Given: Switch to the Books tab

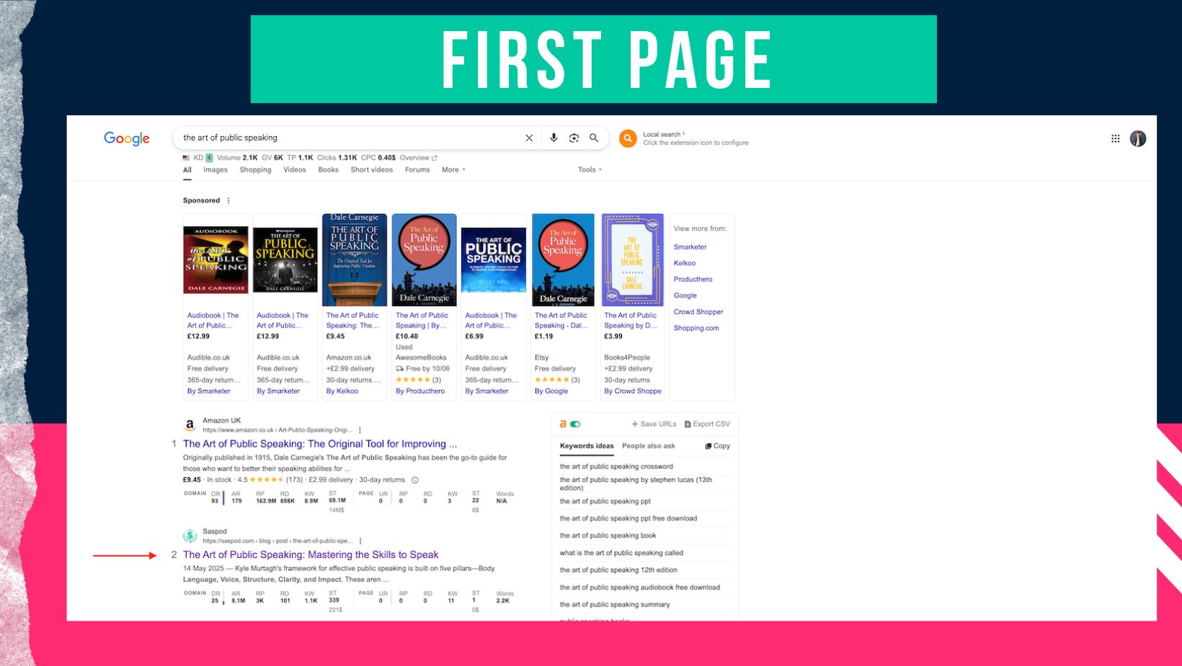Looking at the screenshot, I should [328, 170].
